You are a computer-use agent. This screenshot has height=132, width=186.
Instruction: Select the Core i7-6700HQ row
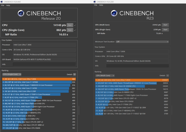39,110
